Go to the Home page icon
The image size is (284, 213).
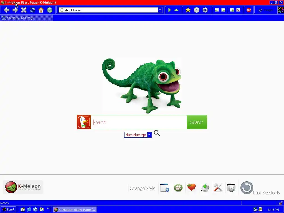[41, 10]
